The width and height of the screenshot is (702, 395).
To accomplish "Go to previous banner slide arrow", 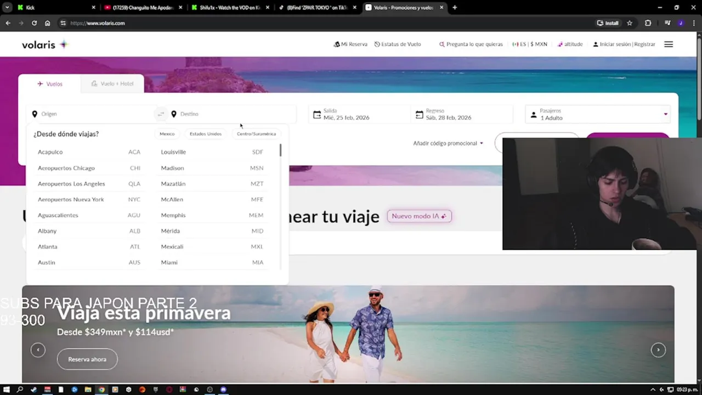I will point(38,350).
